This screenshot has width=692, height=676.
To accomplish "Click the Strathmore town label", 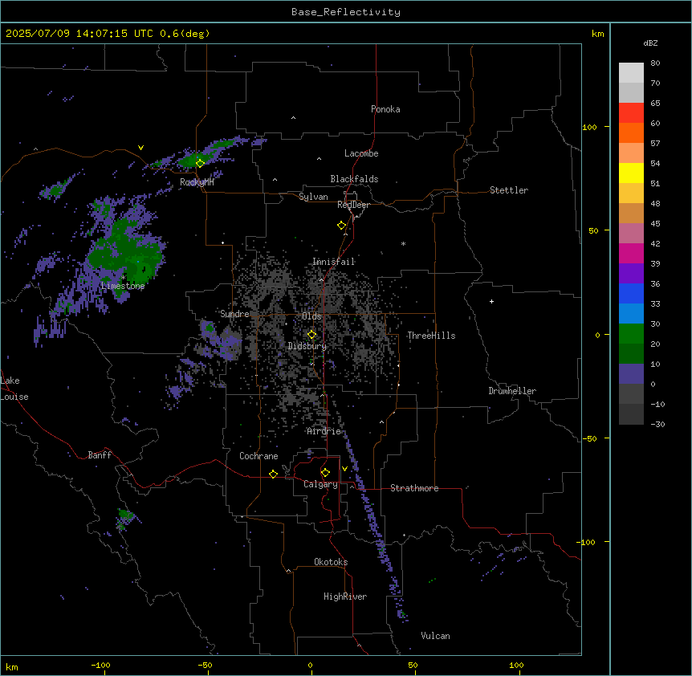I will point(414,488).
